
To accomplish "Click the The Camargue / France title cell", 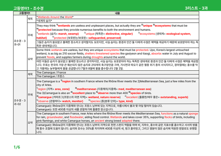I will coord(117,72).
